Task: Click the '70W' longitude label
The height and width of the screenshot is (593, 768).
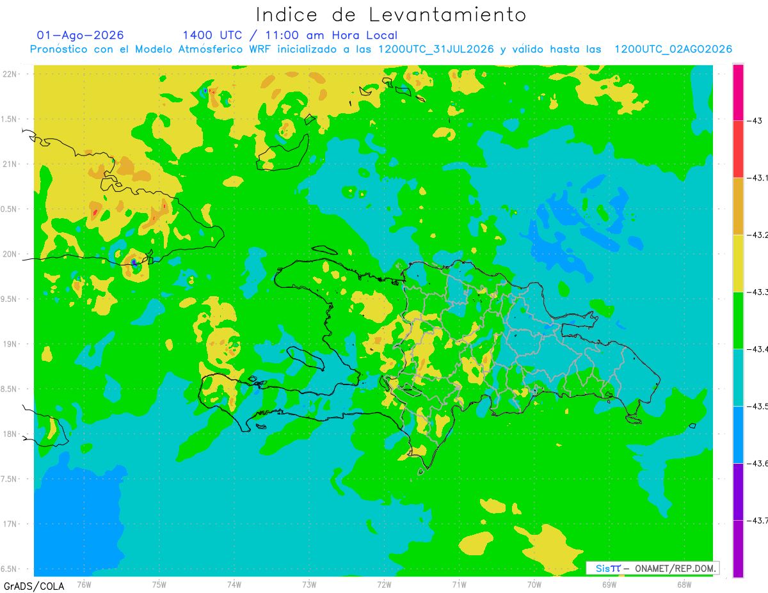Action: pos(534,584)
